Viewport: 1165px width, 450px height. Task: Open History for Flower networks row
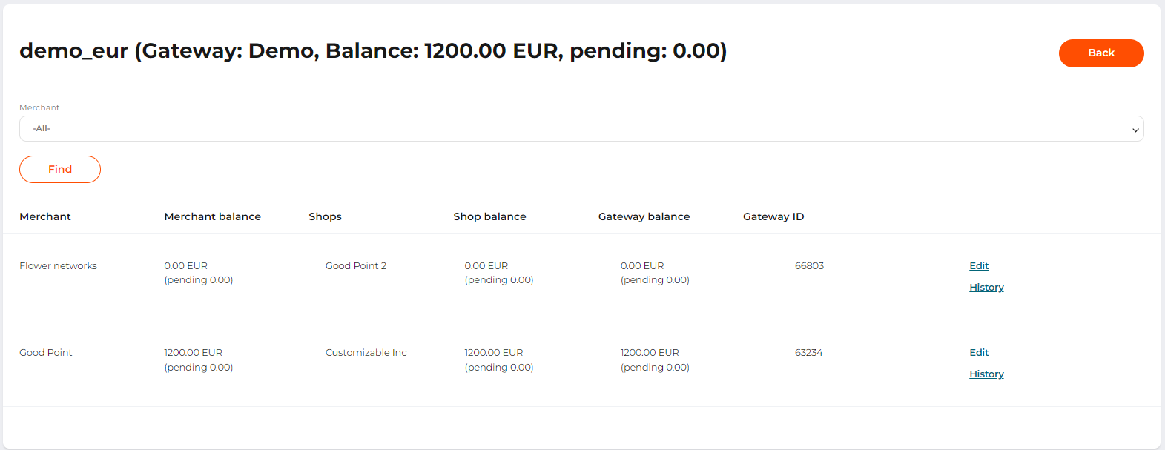pyautogui.click(x=986, y=288)
